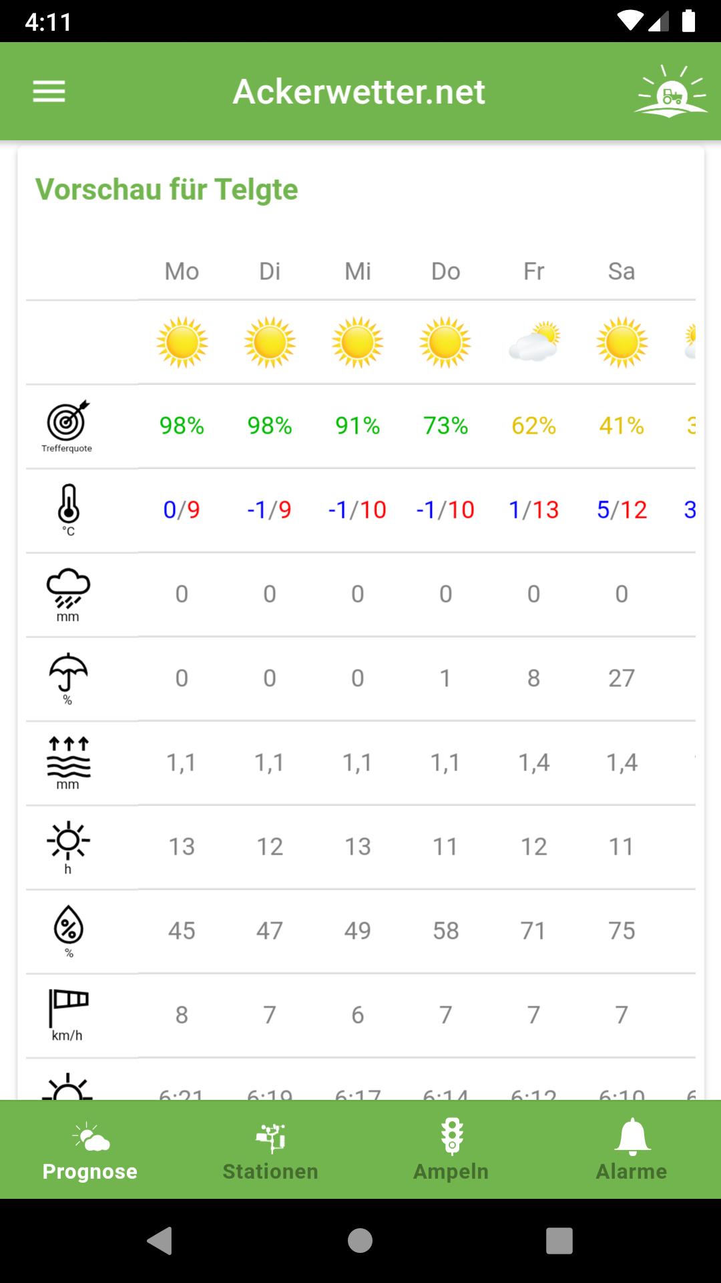Click the Vorschau für Telgte heading
The width and height of the screenshot is (721, 1283).
[x=166, y=189]
